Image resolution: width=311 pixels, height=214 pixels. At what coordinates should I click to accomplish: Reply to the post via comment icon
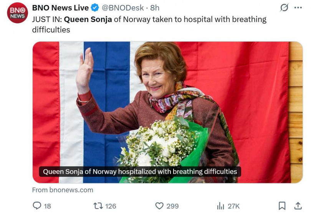pos(37,206)
